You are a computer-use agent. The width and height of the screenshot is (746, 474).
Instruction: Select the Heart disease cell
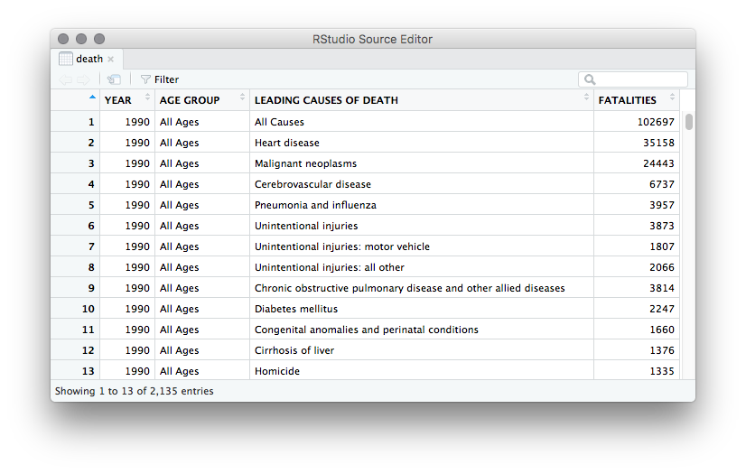pos(287,143)
